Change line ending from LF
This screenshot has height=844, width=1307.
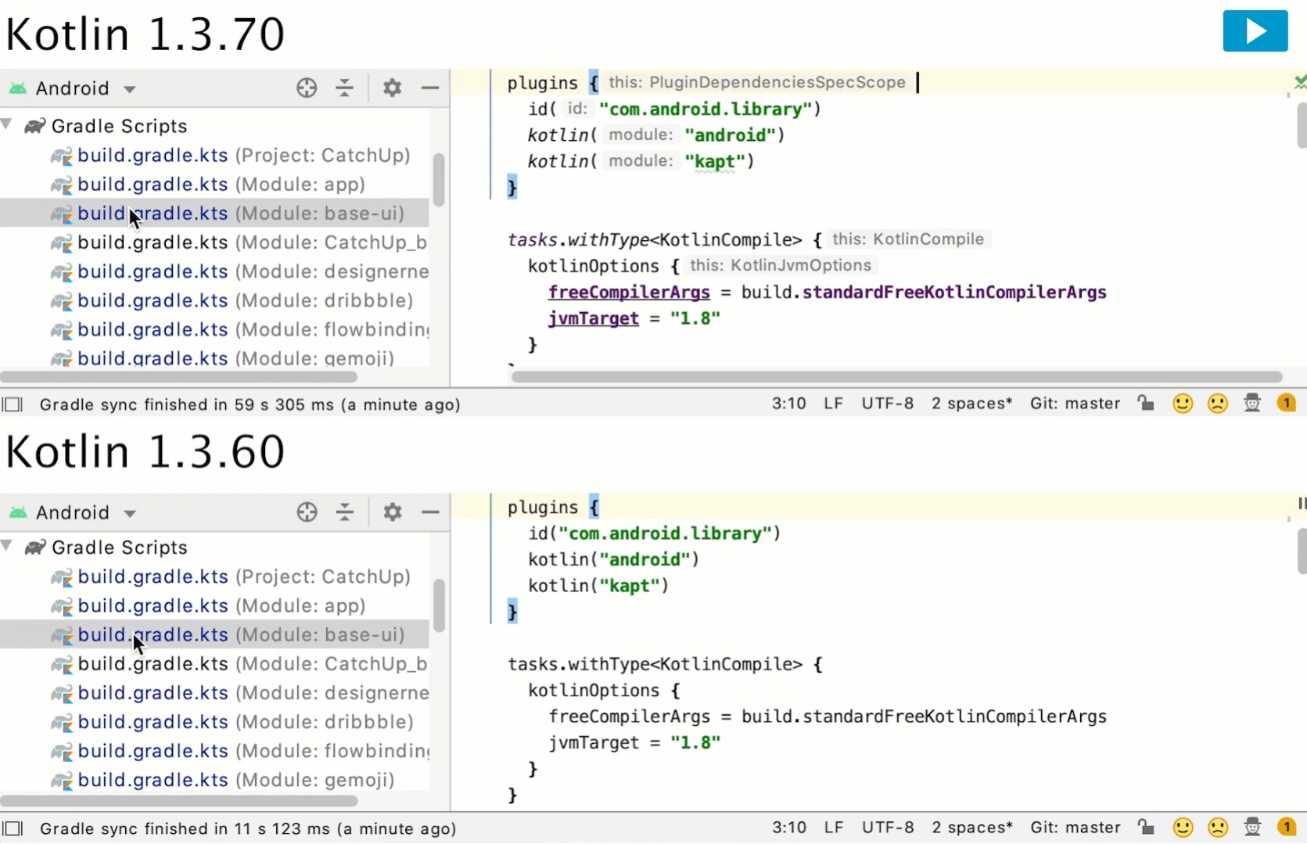click(833, 403)
